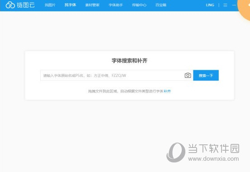Open the 百宝箱 tab

(x=161, y=5)
